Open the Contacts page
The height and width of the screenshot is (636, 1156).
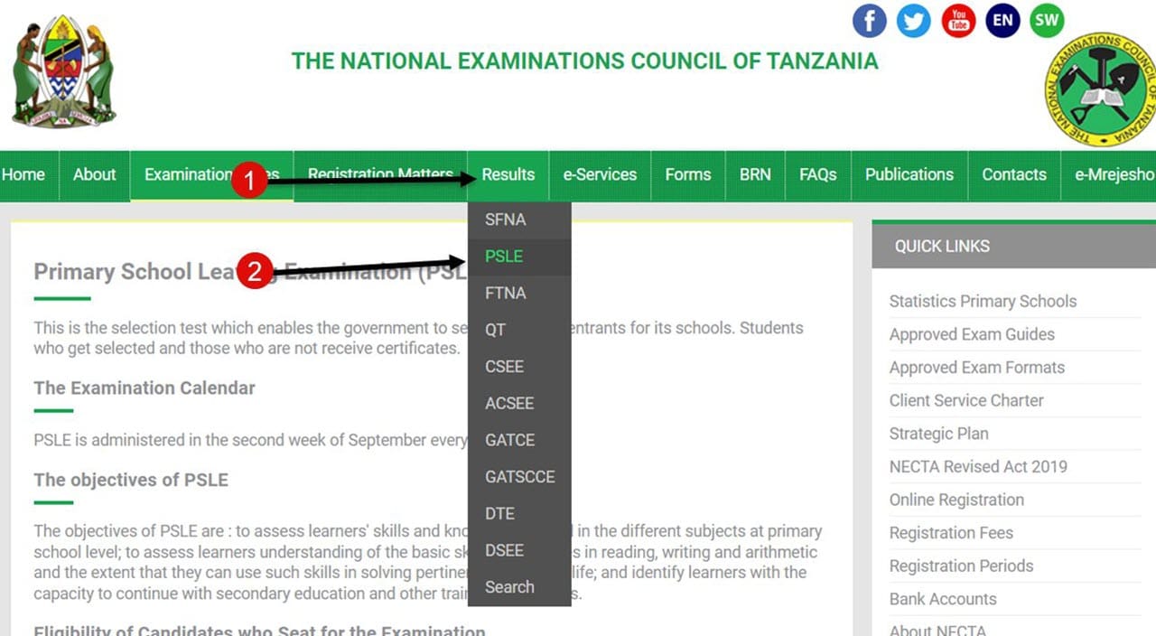pos(1013,175)
